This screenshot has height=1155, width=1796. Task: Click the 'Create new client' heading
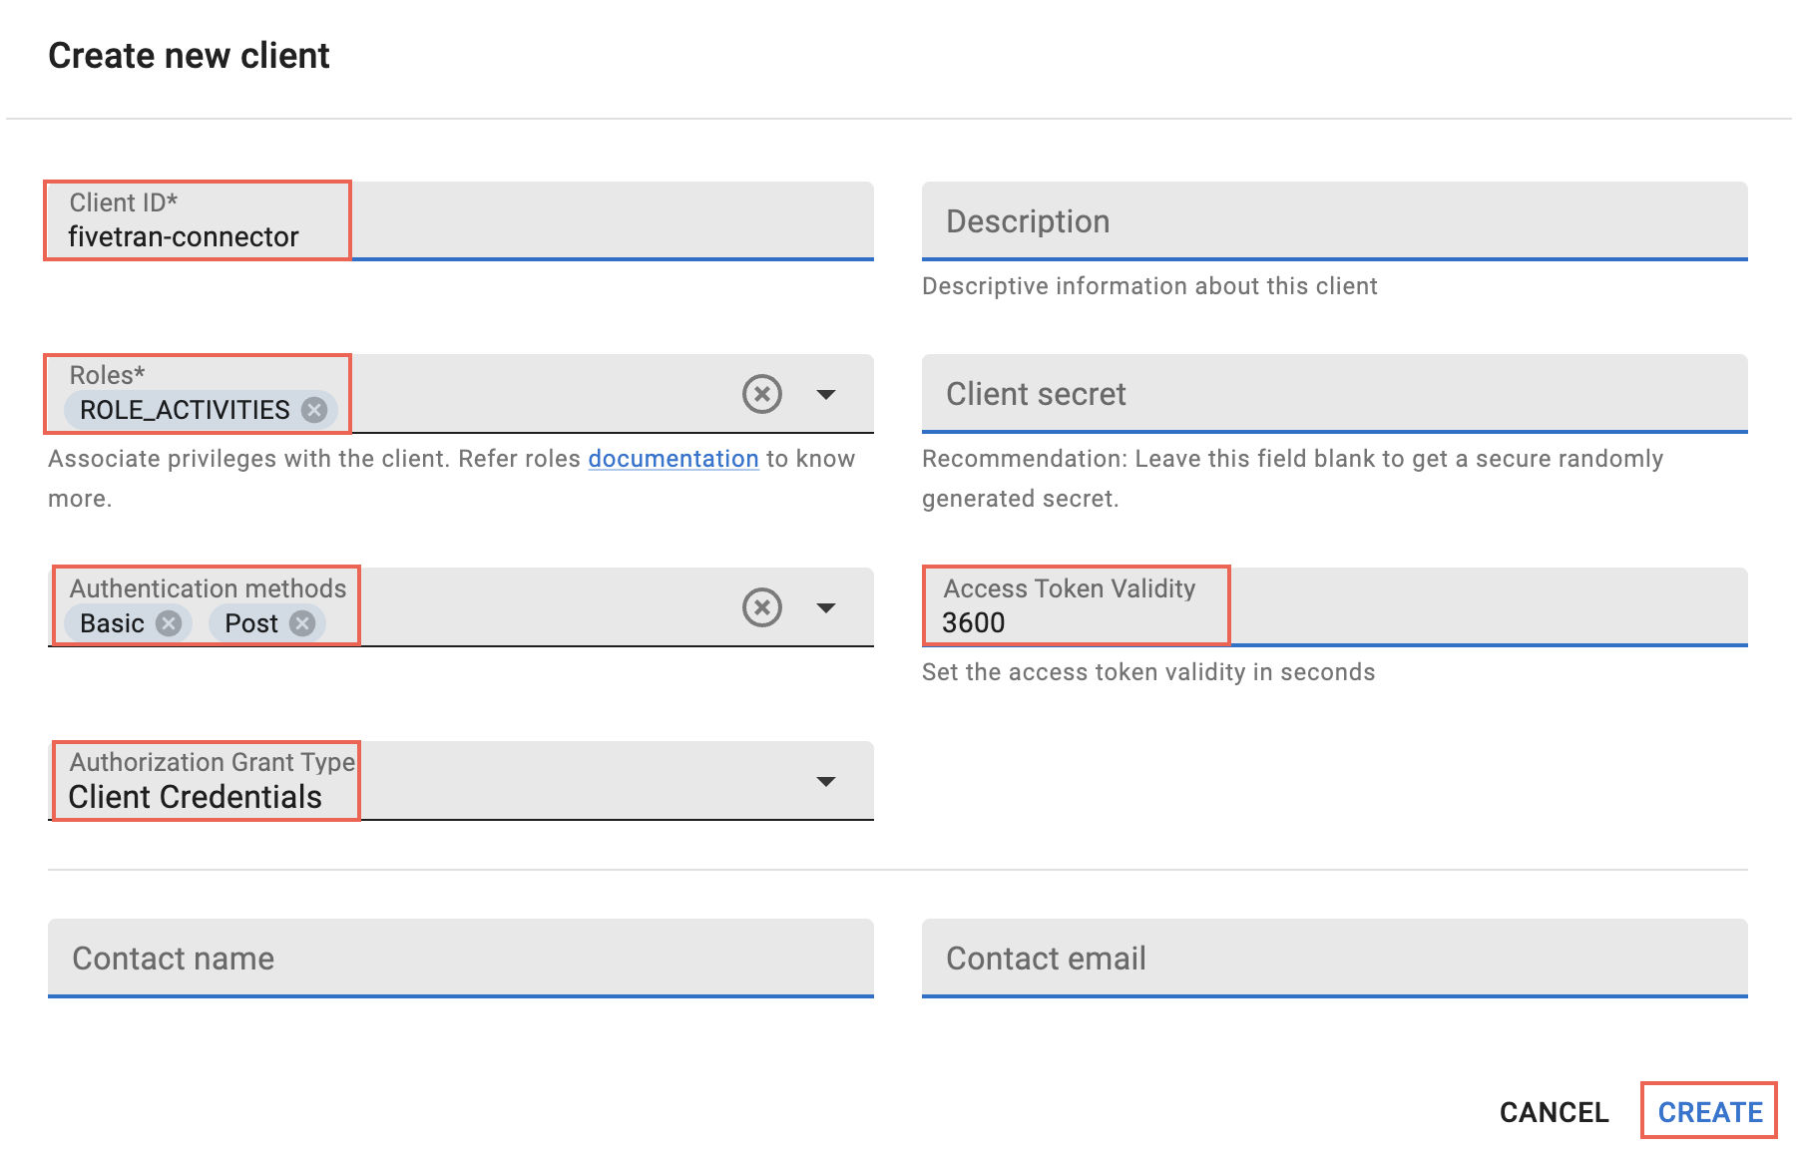click(189, 56)
